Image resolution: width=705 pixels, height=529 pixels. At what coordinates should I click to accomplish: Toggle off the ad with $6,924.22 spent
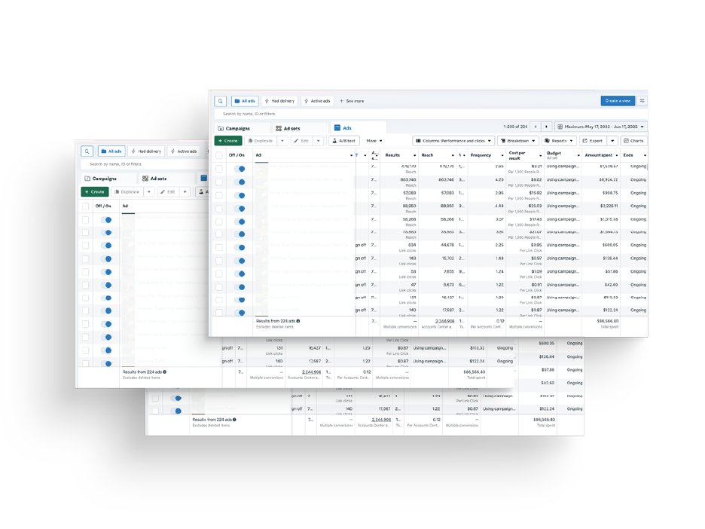point(240,182)
